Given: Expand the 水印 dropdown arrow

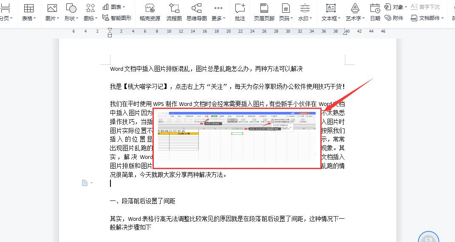Looking at the screenshot, I should (311, 18).
